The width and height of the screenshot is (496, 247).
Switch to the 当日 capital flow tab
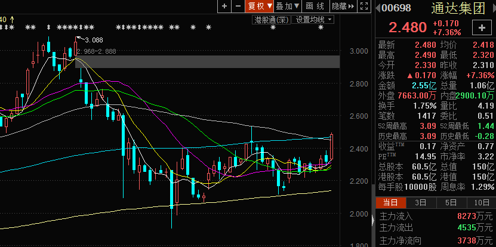(x=390, y=203)
